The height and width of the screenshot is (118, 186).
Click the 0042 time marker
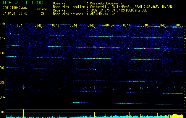pos(38,25)
